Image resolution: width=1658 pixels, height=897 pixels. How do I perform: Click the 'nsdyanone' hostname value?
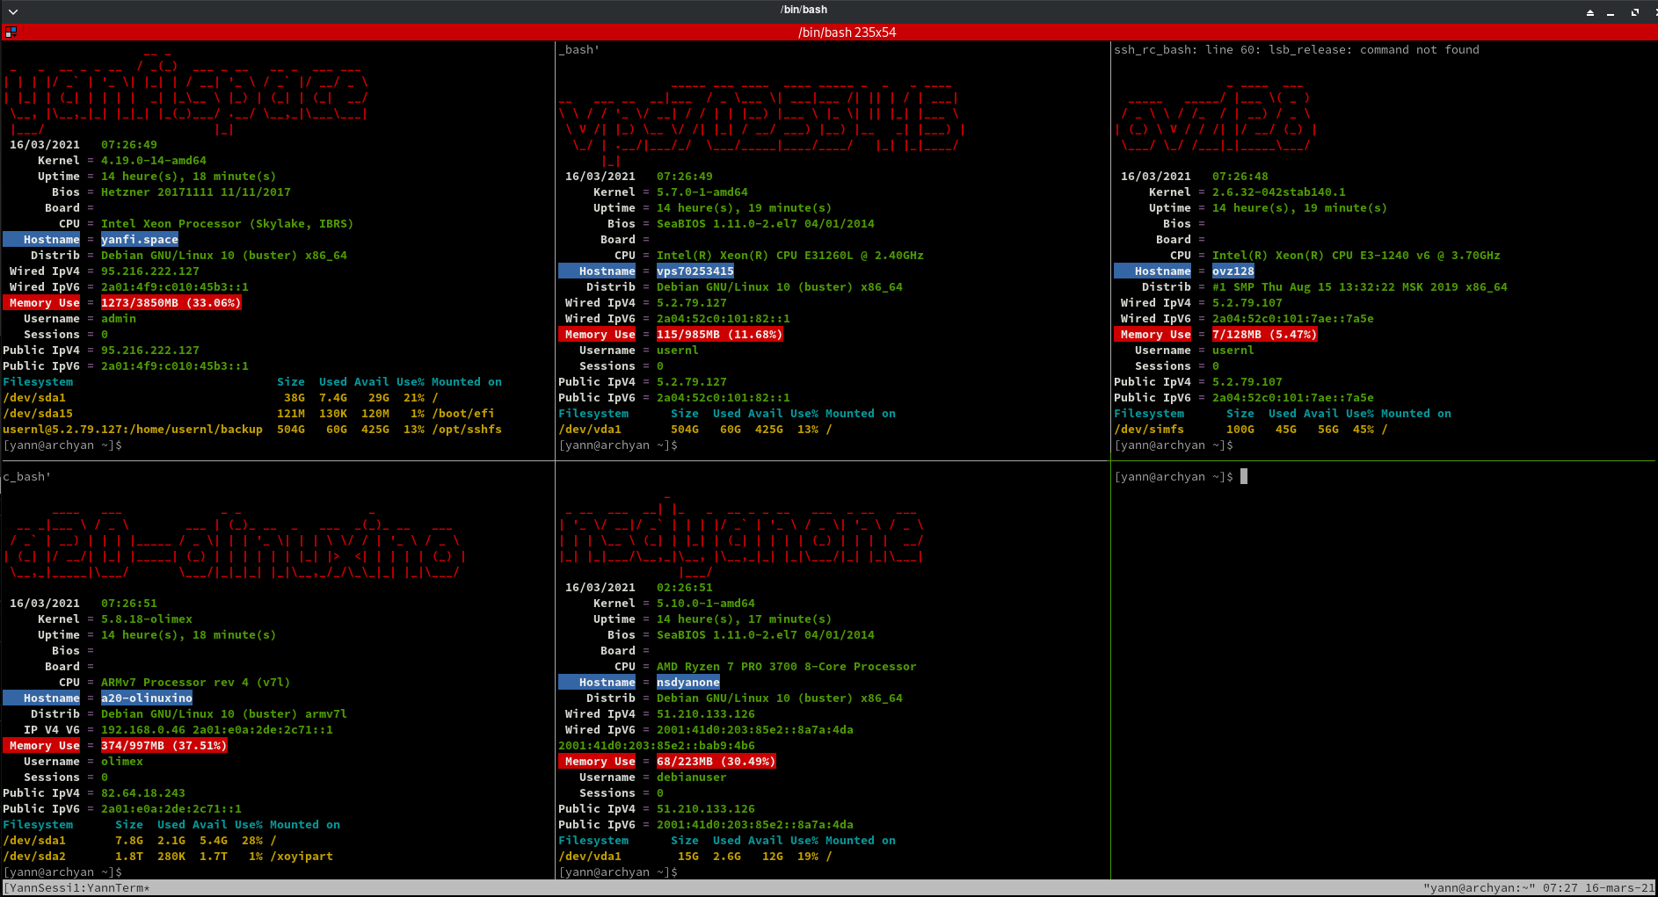(x=687, y=683)
